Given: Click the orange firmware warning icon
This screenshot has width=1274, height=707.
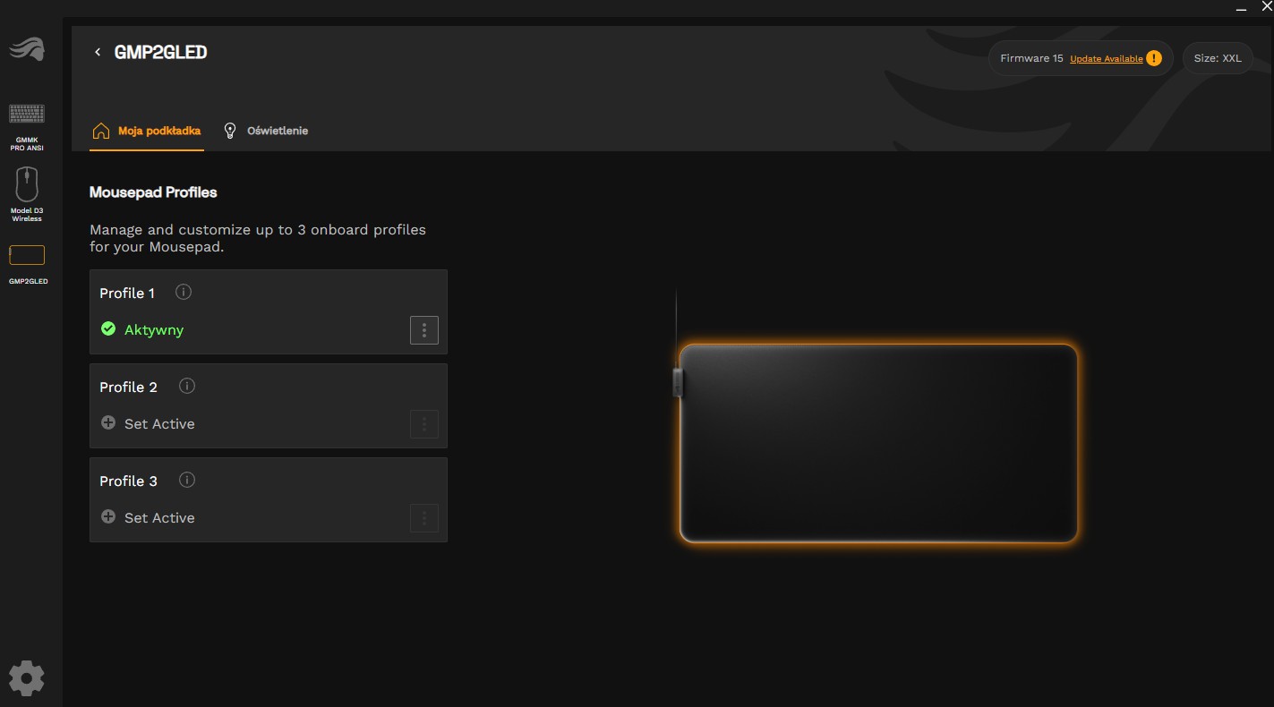Looking at the screenshot, I should [1154, 58].
